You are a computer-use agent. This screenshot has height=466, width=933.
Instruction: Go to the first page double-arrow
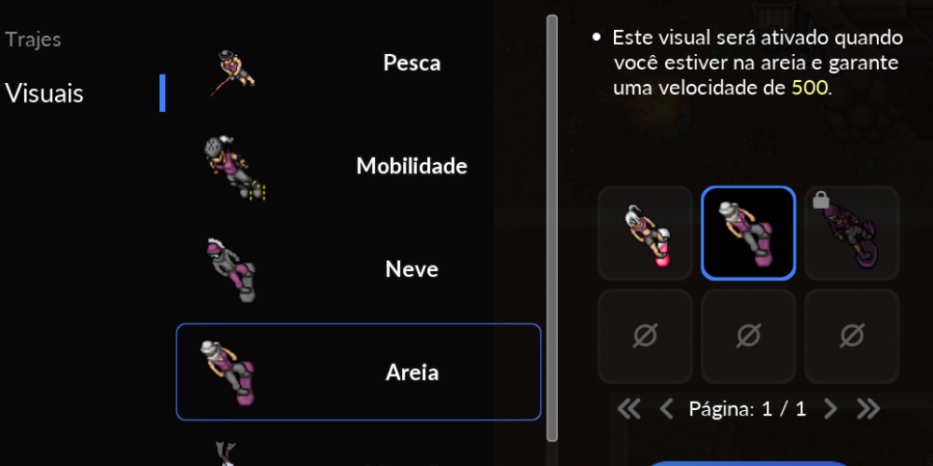pyautogui.click(x=629, y=409)
